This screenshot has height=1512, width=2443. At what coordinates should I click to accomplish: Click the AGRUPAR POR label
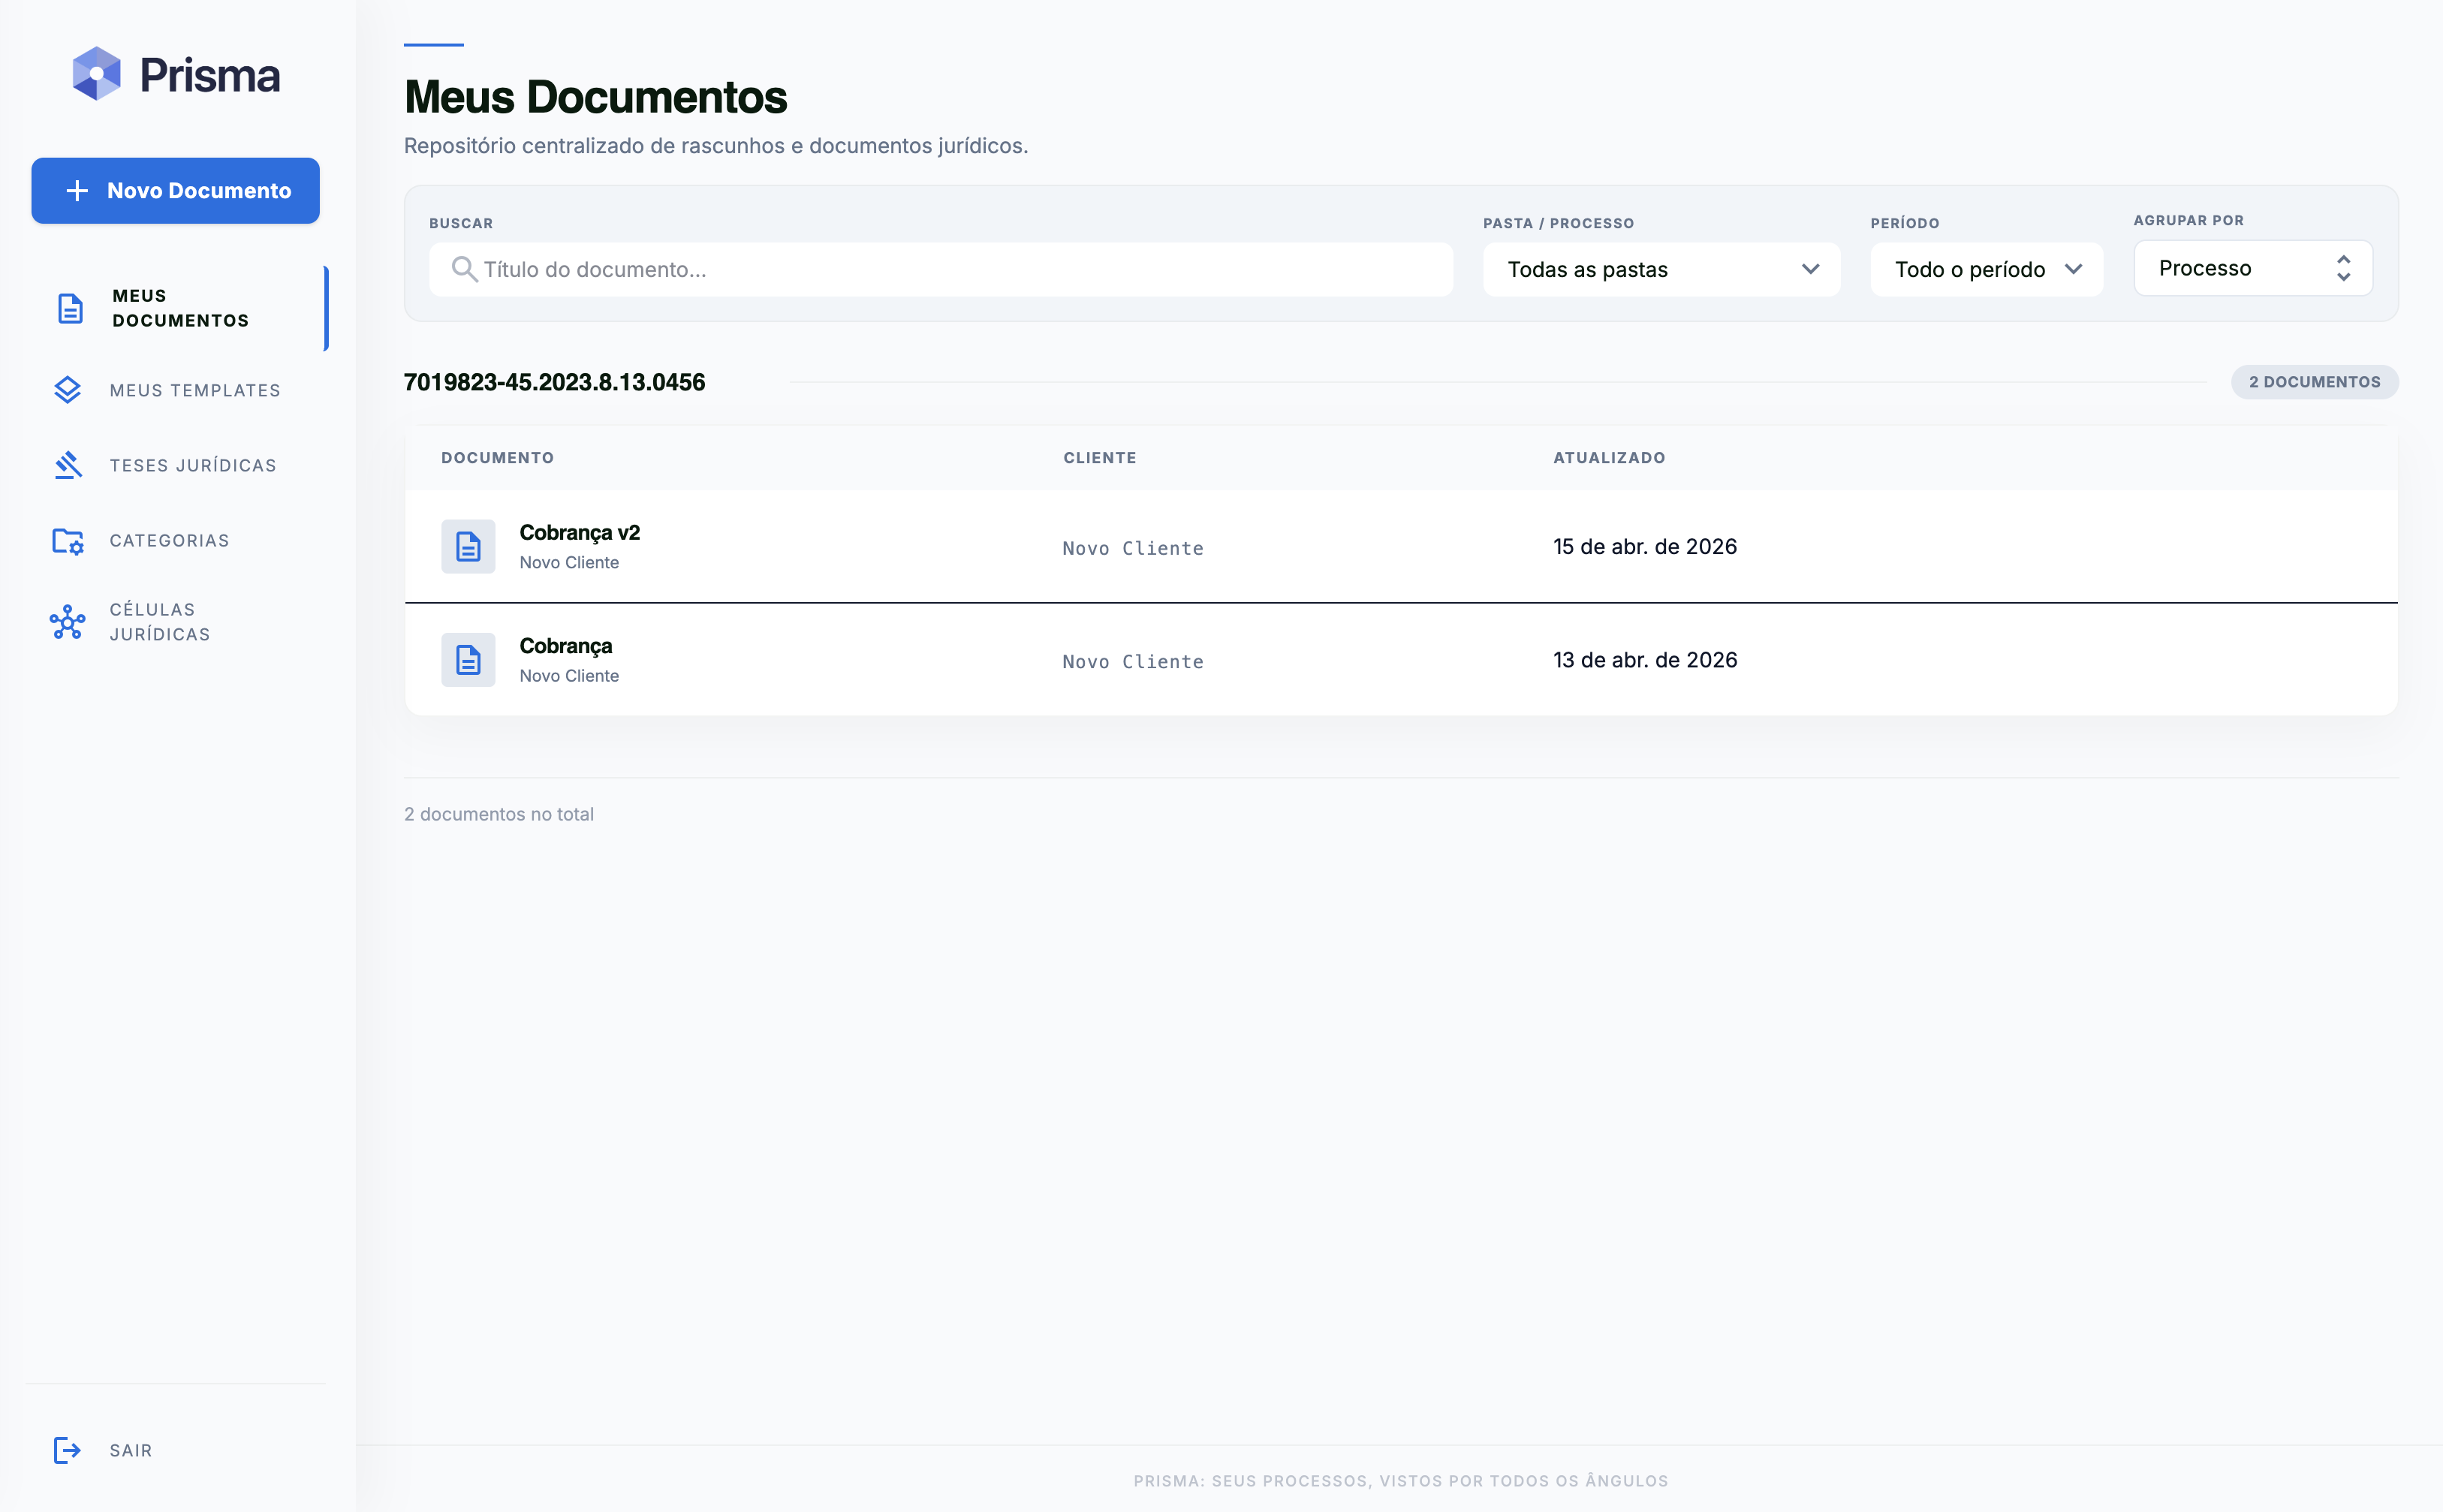2188,220
